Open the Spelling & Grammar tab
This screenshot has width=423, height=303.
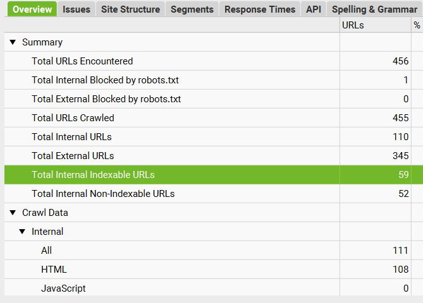pyautogui.click(x=375, y=9)
